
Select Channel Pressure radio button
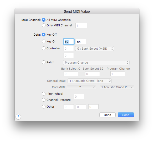(44, 100)
